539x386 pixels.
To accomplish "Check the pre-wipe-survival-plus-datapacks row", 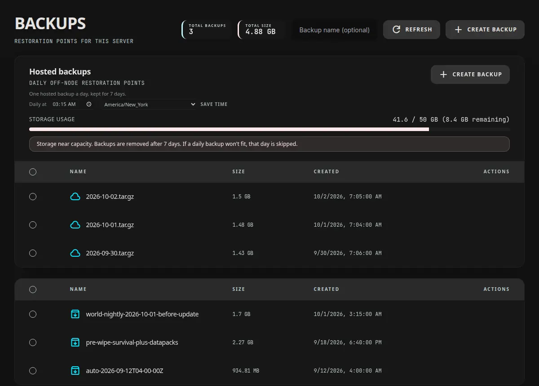I will (33, 342).
